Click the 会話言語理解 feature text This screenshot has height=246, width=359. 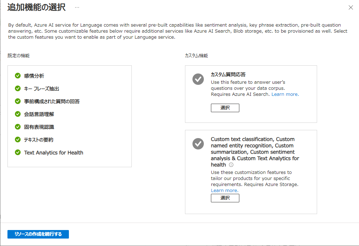[x=39, y=114]
